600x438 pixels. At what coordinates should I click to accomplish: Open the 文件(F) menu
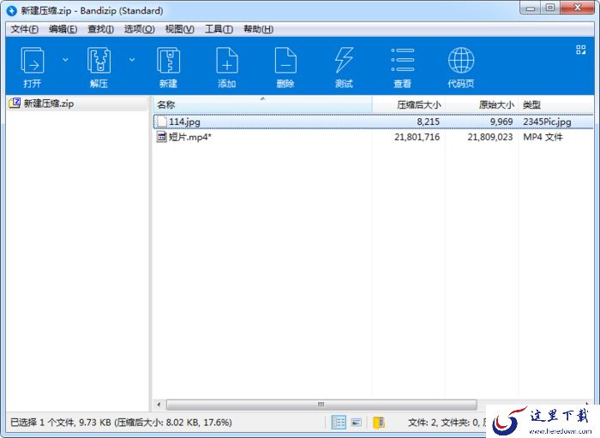[24, 29]
